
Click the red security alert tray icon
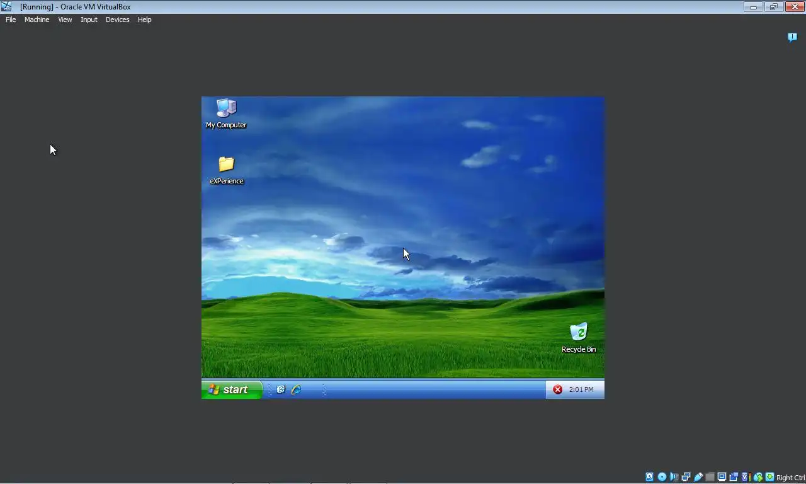coord(557,389)
